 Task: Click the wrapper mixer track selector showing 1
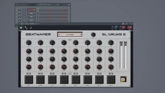coord(130,27)
